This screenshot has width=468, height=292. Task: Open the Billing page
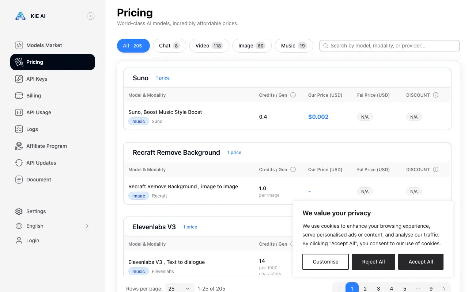pos(53,96)
